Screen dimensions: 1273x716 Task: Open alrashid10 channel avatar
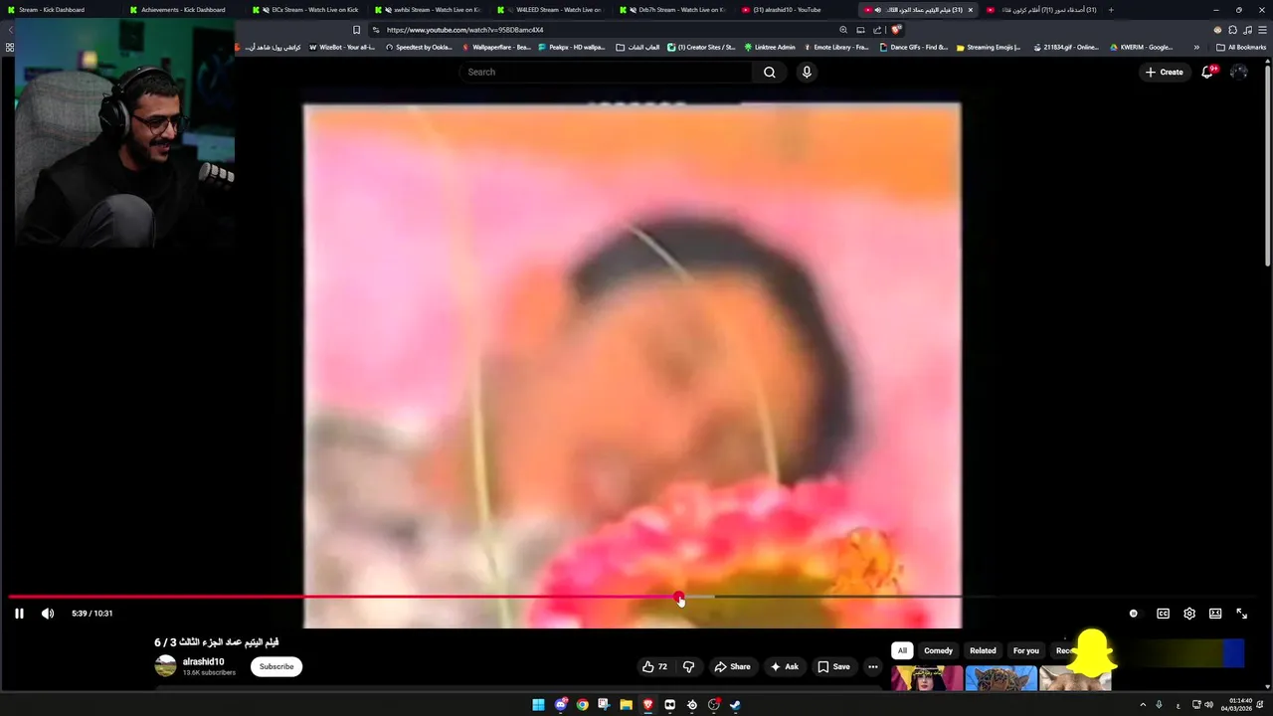[x=165, y=666]
